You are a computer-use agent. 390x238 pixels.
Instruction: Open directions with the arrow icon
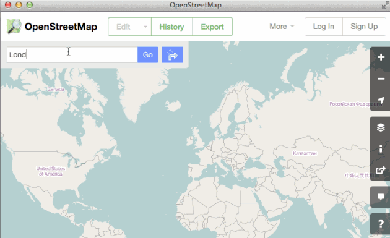[172, 54]
